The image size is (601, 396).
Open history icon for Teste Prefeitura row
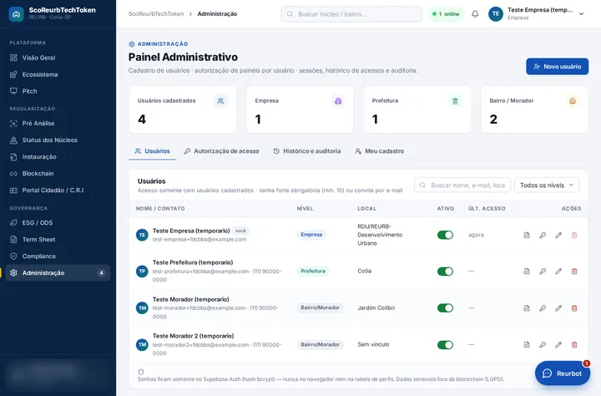527,272
